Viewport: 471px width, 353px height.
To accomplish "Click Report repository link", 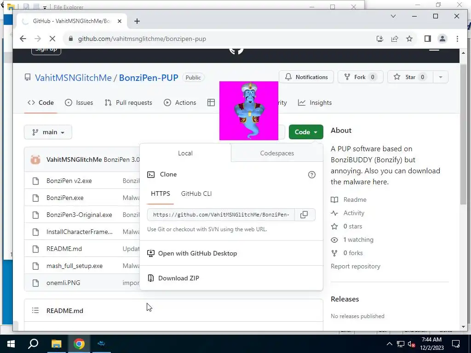I will click(356, 266).
